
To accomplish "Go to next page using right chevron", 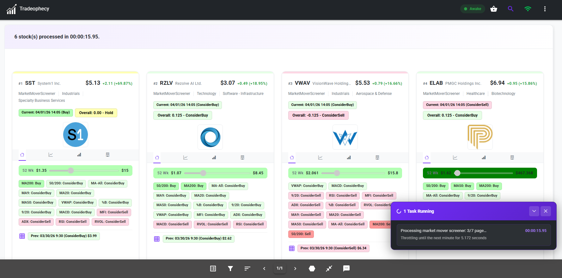I will coord(295,269).
